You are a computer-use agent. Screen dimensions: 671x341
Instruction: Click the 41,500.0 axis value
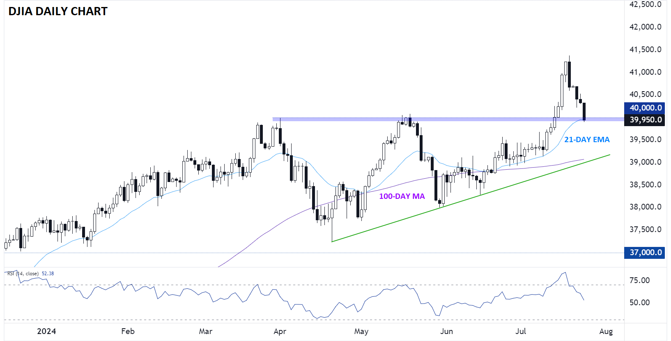pyautogui.click(x=645, y=49)
